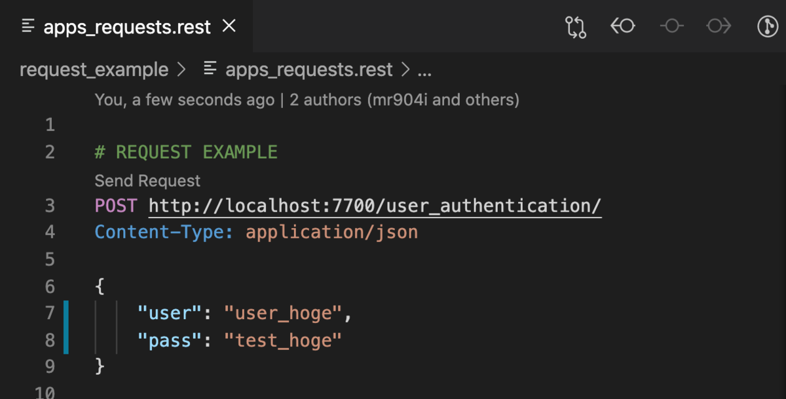Click the # REQUEST EXAMPLE comment
The width and height of the screenshot is (786, 399).
point(186,152)
